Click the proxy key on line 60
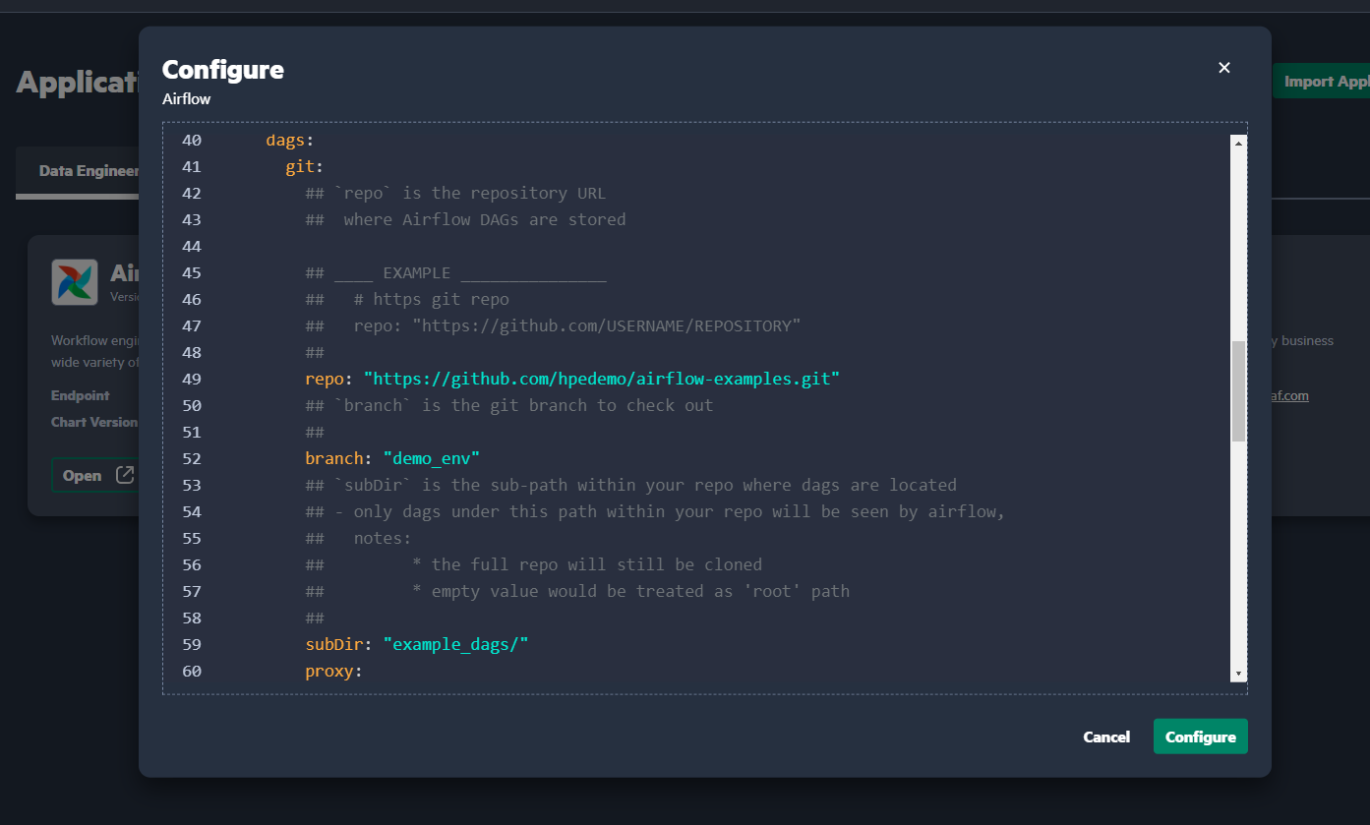Screen dimensions: 1370x825 329,671
